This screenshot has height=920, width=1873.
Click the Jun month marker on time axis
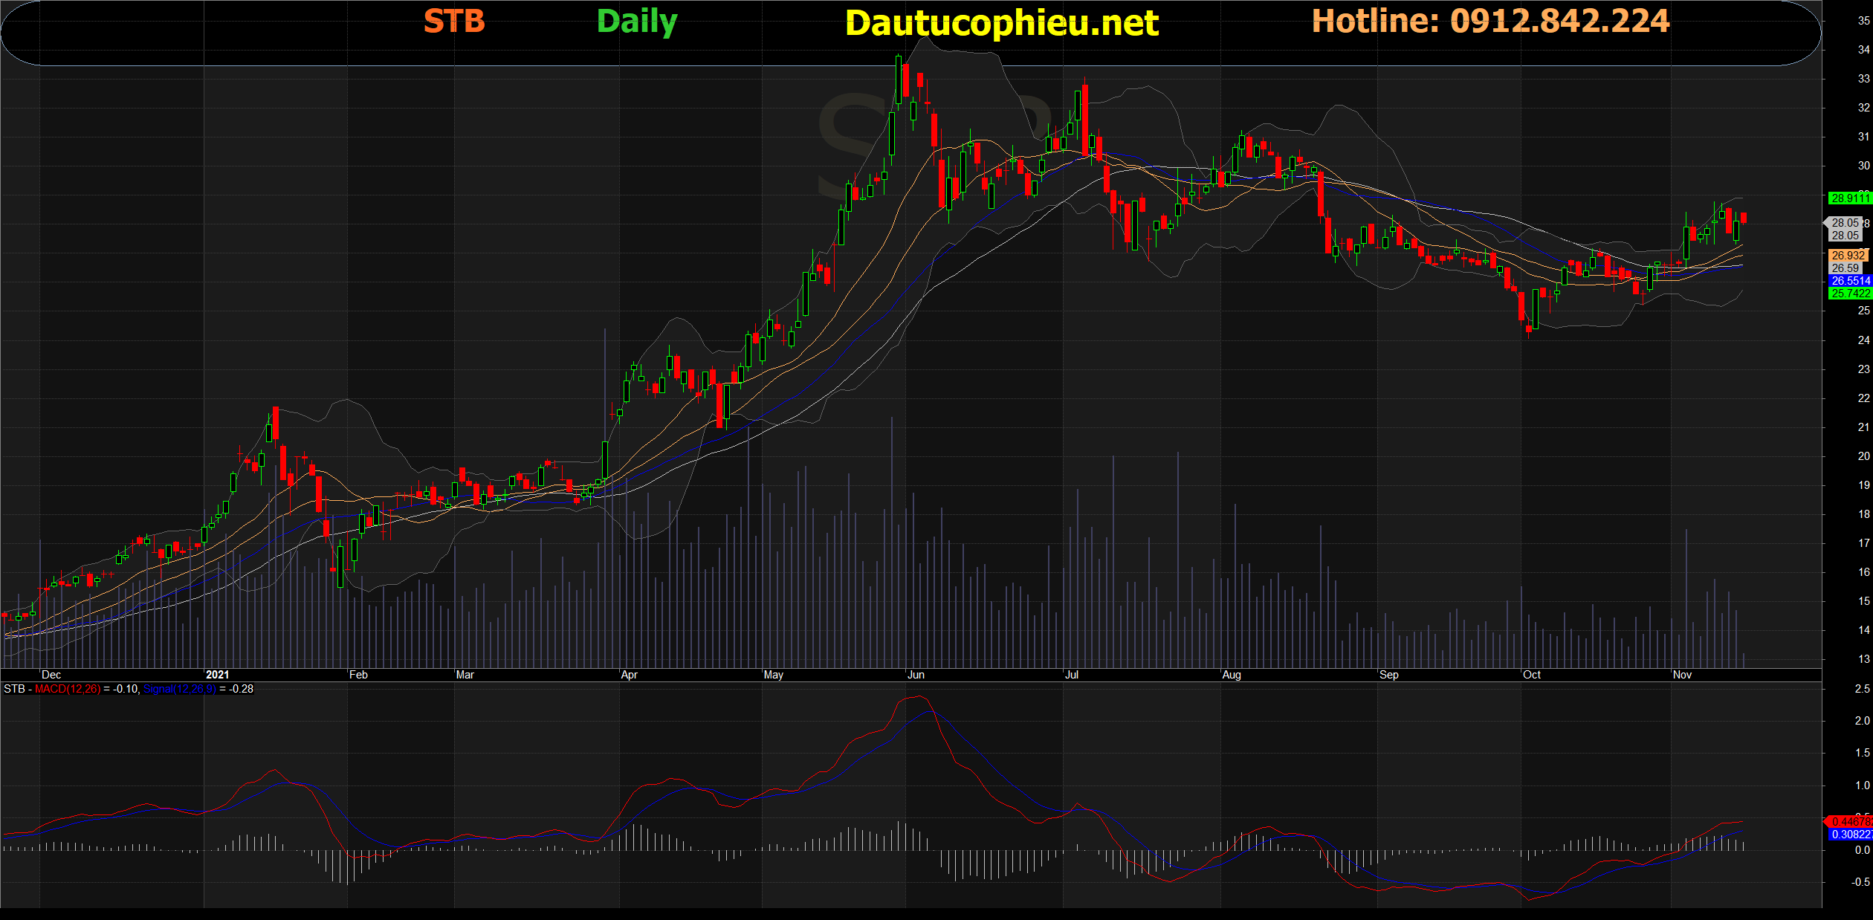916,675
